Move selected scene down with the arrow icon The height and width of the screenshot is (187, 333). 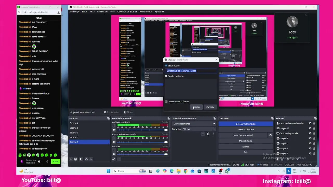(91, 159)
